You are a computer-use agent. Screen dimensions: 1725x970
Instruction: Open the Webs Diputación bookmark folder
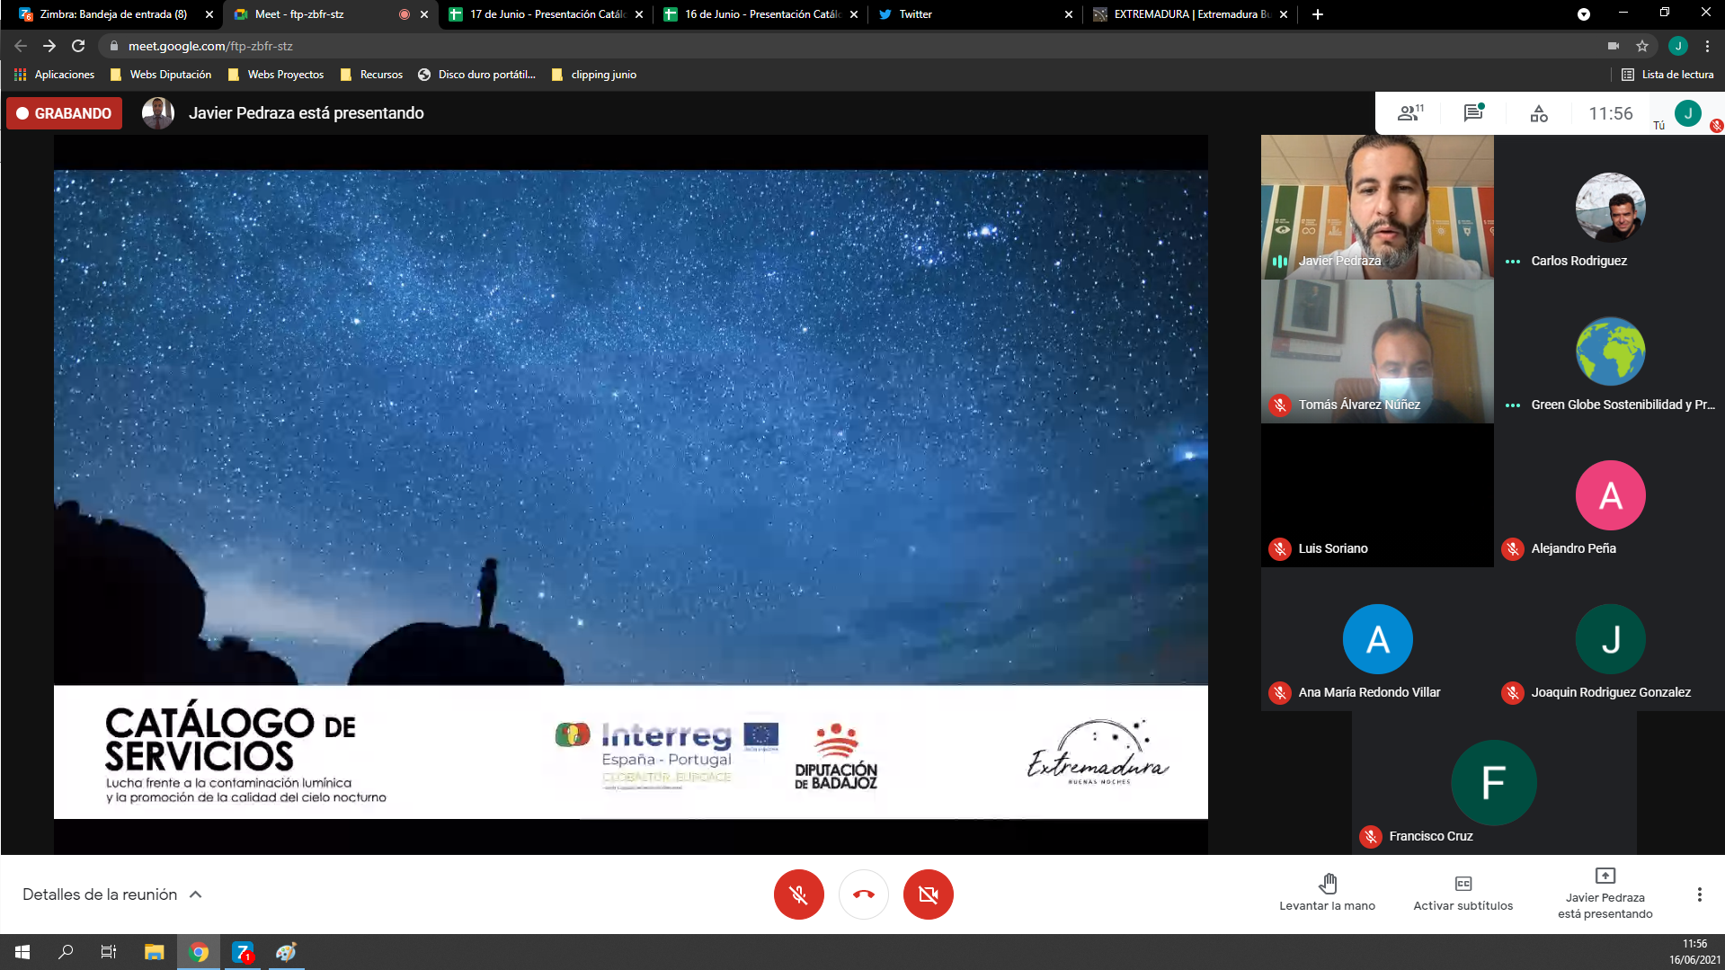pyautogui.click(x=162, y=75)
